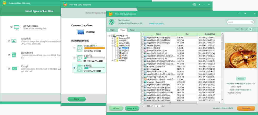Image resolution: width=258 pixels, height=115 pixels.
Task: Tick the select-all checkbox in the Name header
Action: (143, 34)
